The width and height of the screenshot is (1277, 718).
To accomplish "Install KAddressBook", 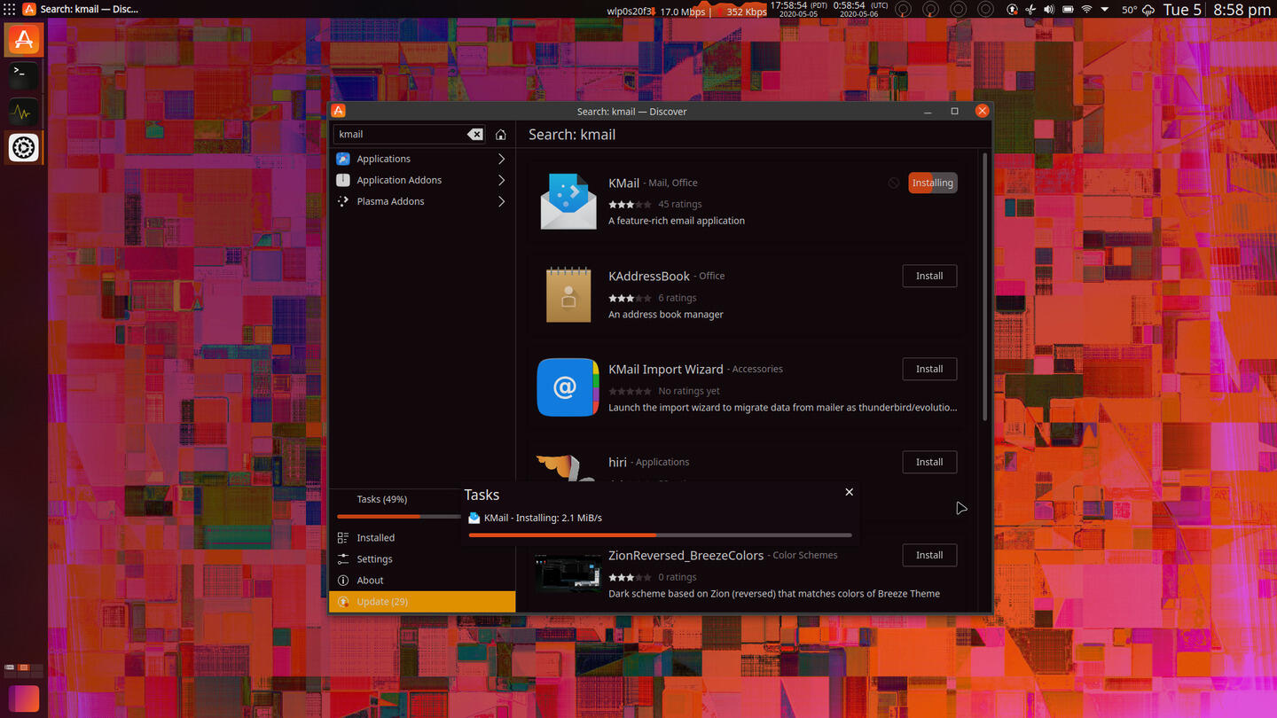I will tap(929, 276).
